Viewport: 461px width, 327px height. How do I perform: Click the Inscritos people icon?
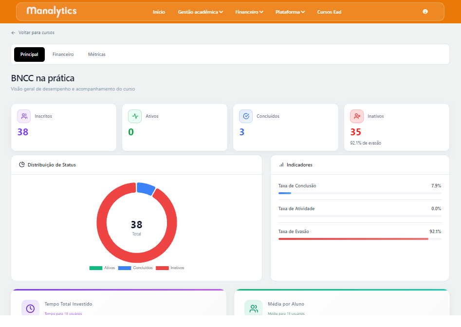(24, 116)
